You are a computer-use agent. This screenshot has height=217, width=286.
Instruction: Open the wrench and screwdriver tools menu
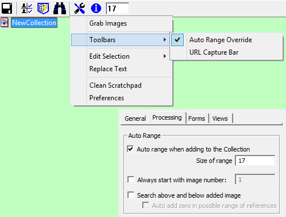pyautogui.click(x=80, y=9)
